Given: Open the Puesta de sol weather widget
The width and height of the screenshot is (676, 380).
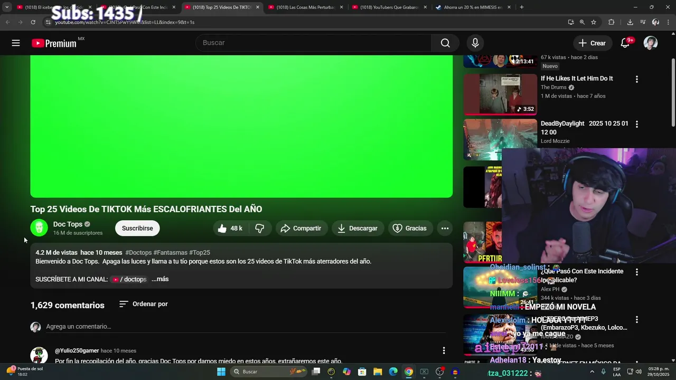Looking at the screenshot, I should [x=24, y=372].
